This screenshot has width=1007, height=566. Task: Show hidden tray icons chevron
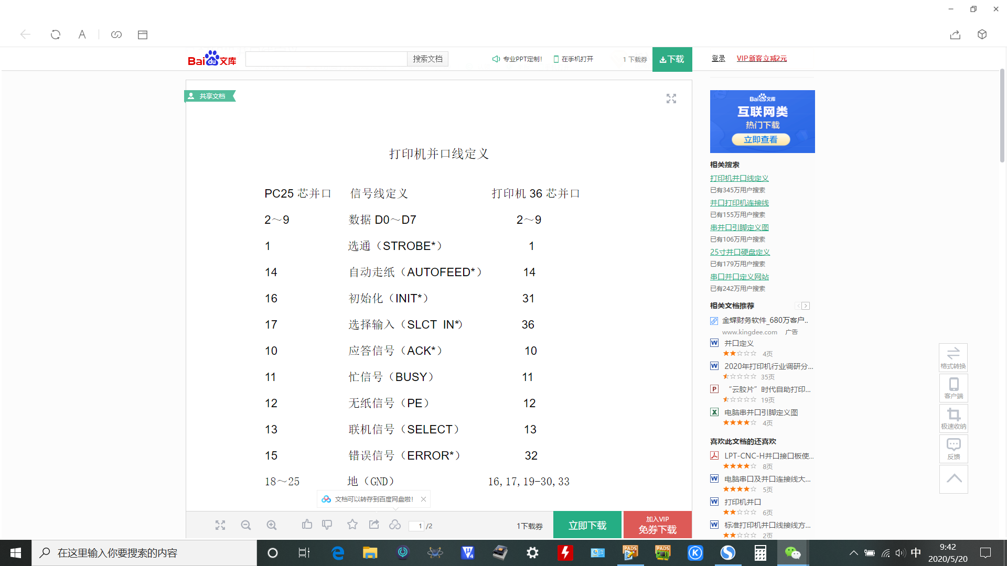point(853,553)
